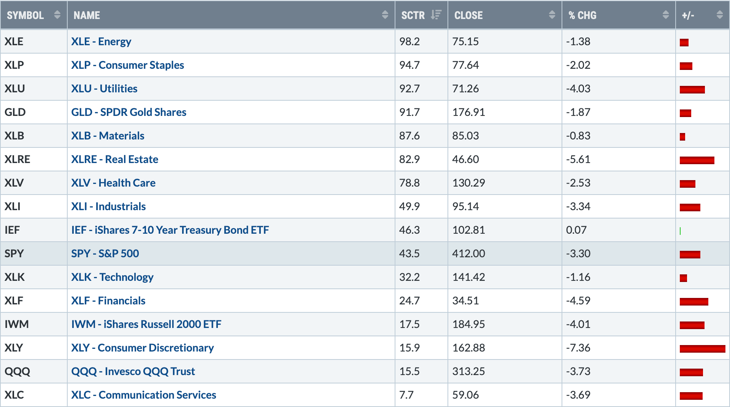Click the close price 75.15

click(465, 41)
